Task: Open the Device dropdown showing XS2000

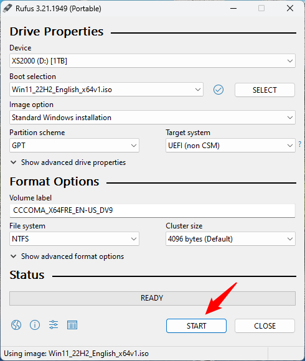Action: click(152, 61)
